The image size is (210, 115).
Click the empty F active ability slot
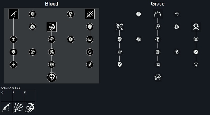30,96
